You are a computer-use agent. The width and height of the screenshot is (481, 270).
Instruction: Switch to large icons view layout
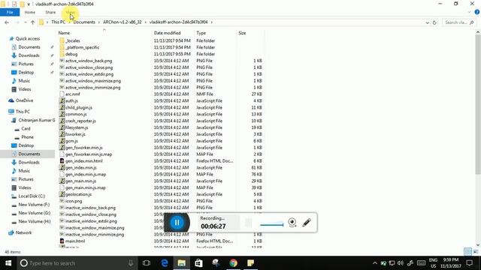476,252
